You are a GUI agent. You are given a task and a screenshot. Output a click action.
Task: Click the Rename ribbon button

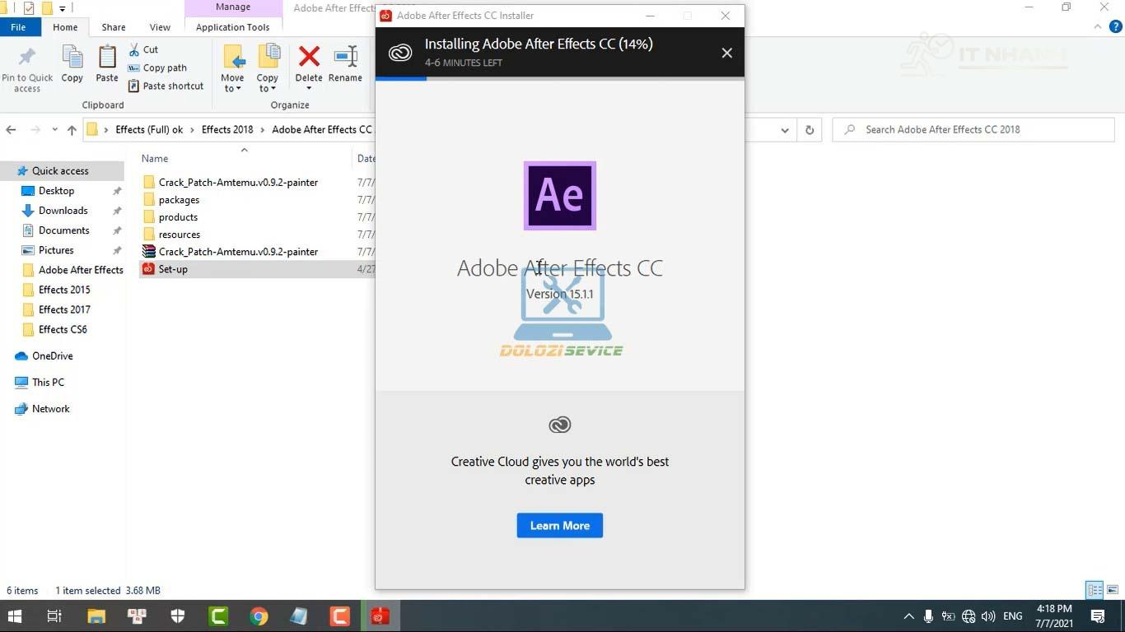345,64
